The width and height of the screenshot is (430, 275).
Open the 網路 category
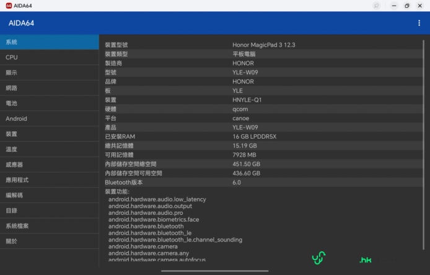[x=50, y=88]
